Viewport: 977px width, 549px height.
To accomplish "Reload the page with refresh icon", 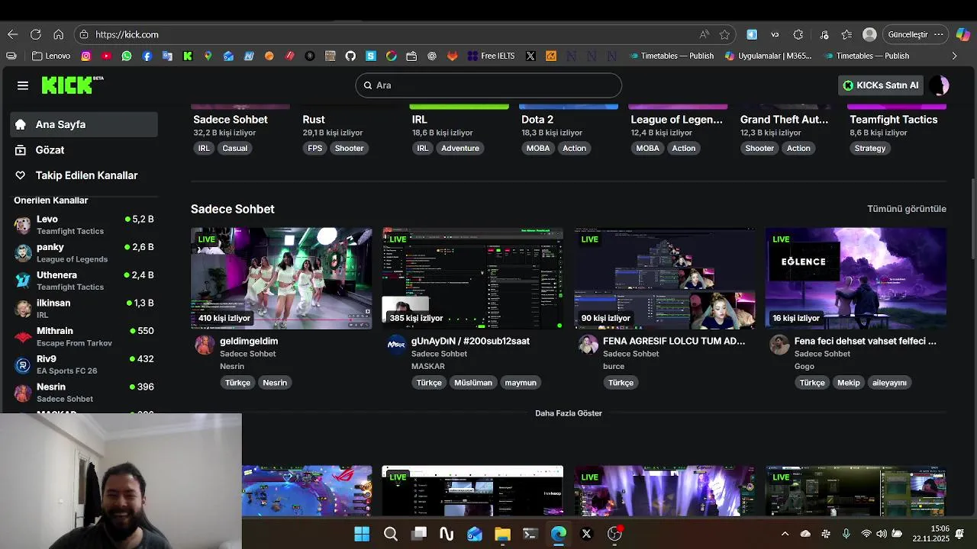I will [x=35, y=34].
